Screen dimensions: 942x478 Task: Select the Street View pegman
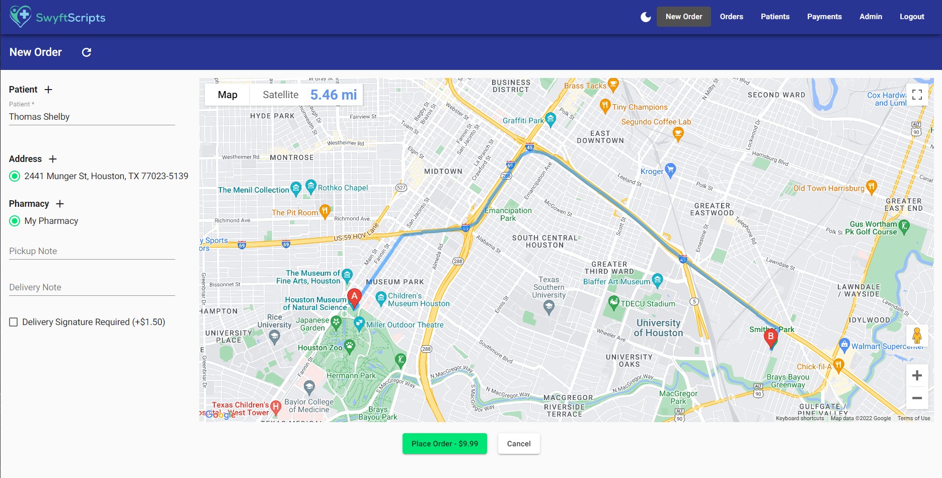917,335
